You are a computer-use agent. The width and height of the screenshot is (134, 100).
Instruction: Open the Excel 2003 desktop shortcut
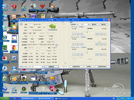click(5, 79)
